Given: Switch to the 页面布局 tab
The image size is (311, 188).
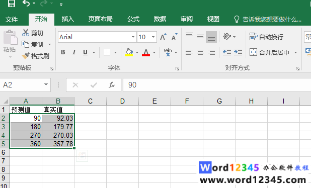Looking at the screenshot, I should coord(100,19).
